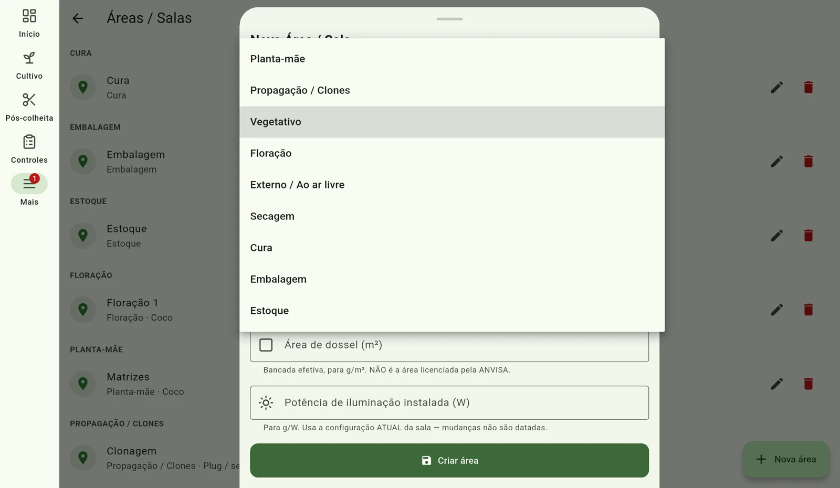
Task: Click the Criar área button
Action: click(x=449, y=461)
